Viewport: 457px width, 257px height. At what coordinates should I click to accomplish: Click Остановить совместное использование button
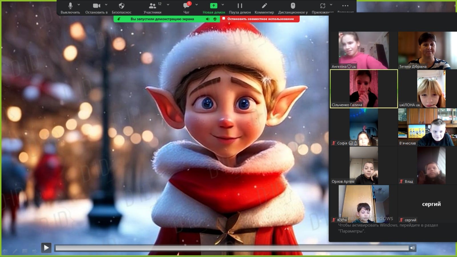point(260,19)
